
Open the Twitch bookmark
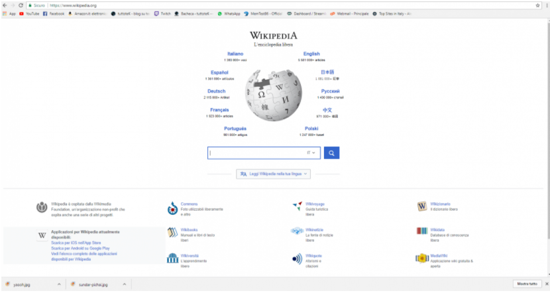(162, 14)
